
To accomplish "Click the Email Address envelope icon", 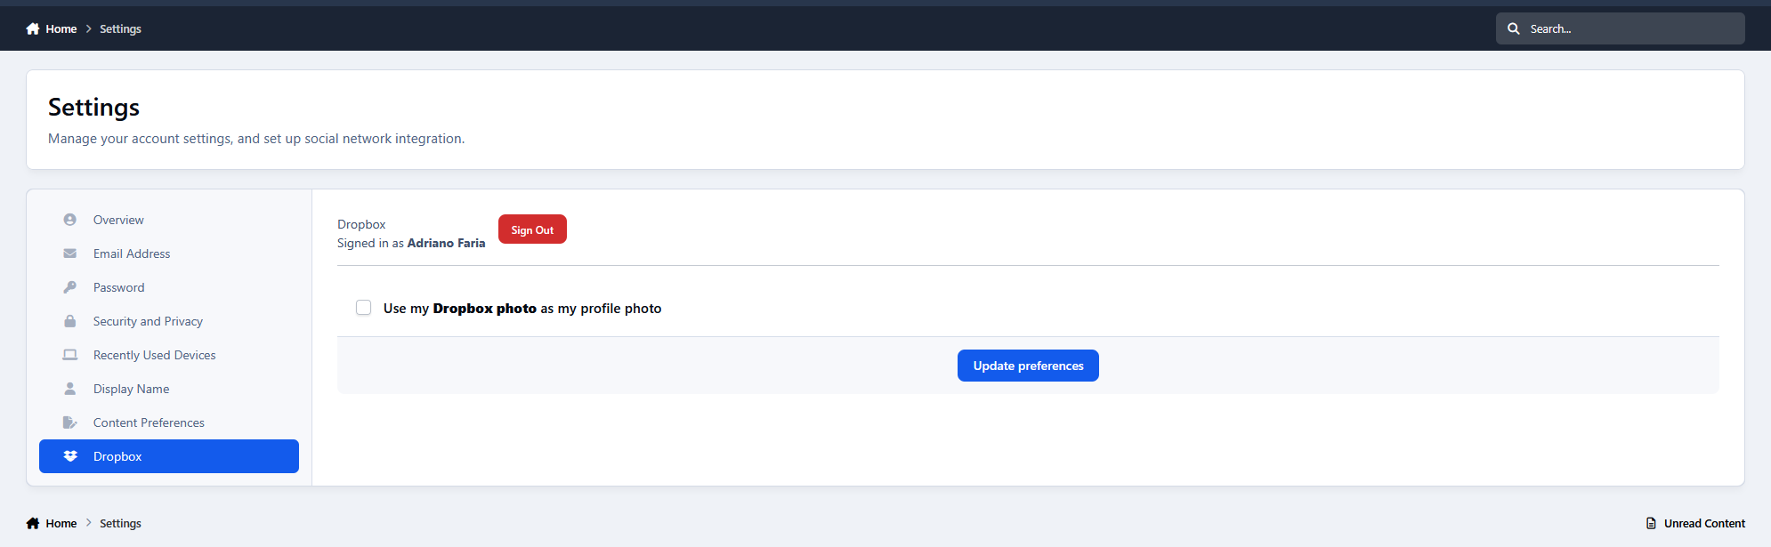I will 69,253.
